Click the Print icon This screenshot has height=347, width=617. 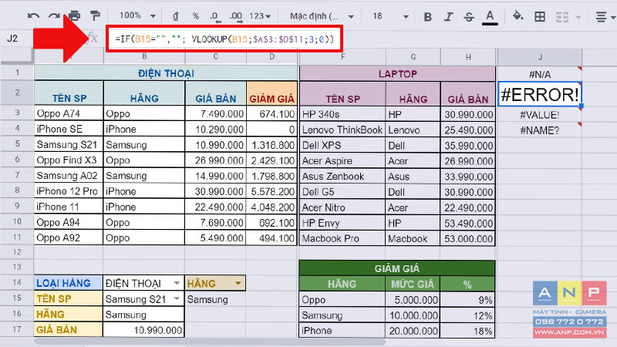74,16
